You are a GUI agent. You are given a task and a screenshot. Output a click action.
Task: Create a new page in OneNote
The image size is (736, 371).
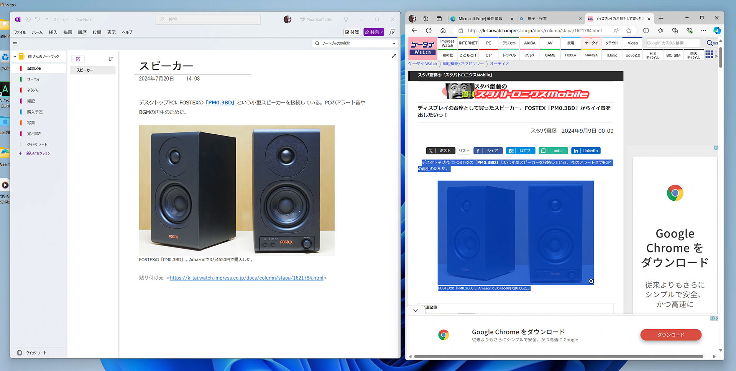click(78, 59)
